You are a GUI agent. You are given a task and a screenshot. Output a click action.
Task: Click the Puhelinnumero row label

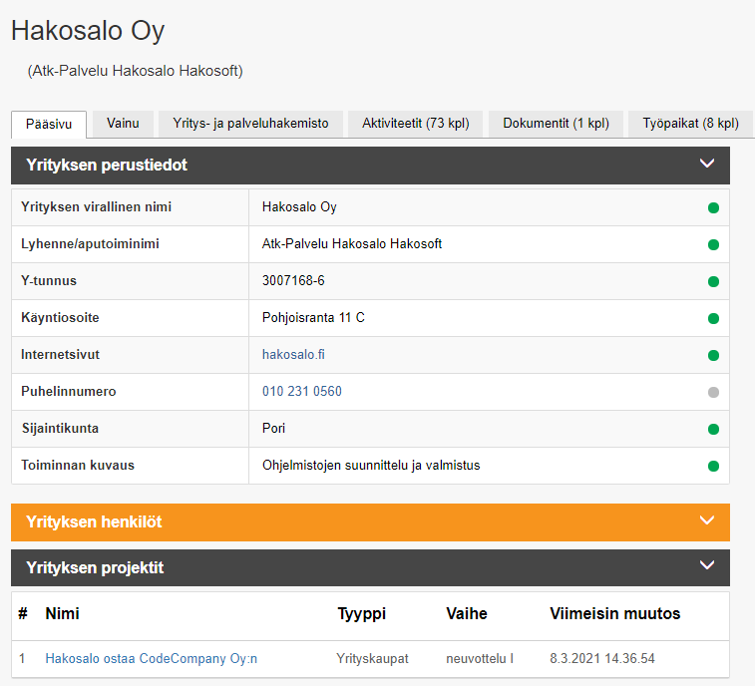click(69, 392)
